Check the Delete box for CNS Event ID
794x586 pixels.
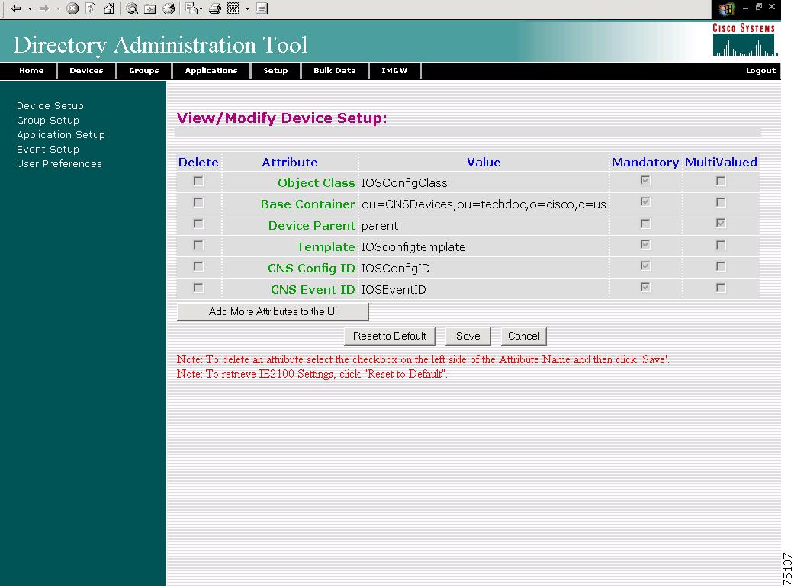click(198, 288)
